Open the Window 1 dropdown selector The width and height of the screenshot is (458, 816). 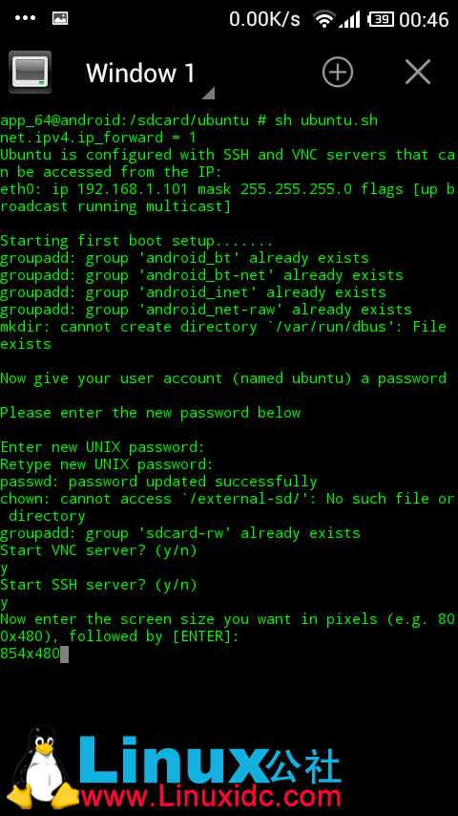(140, 73)
